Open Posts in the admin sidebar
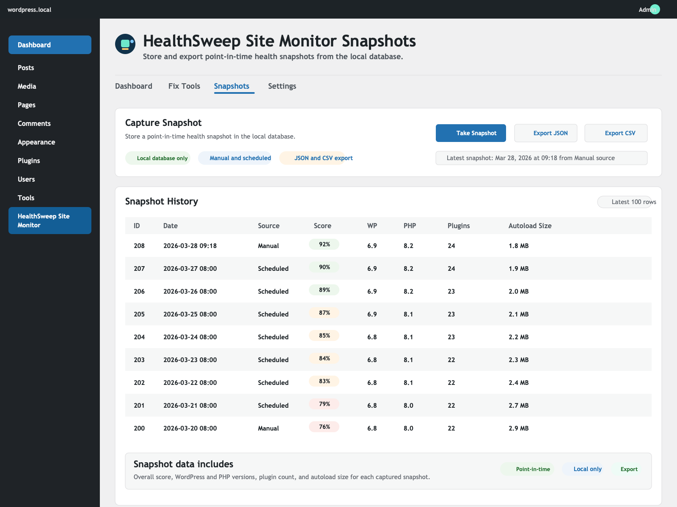The image size is (677, 507). (x=26, y=68)
